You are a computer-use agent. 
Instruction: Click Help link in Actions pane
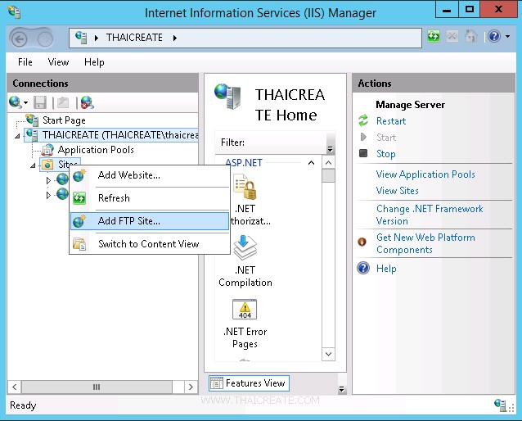pos(386,269)
